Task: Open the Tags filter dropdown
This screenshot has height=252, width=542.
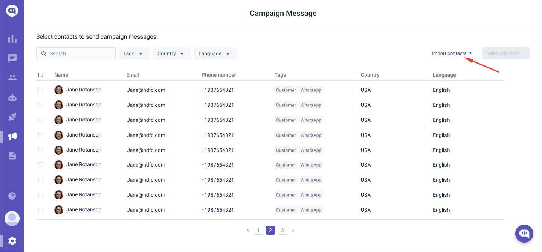Action: 134,53
